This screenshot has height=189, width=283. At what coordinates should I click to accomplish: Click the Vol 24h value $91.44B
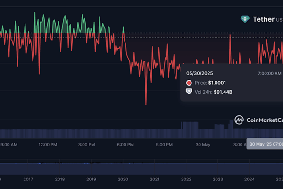(x=223, y=92)
